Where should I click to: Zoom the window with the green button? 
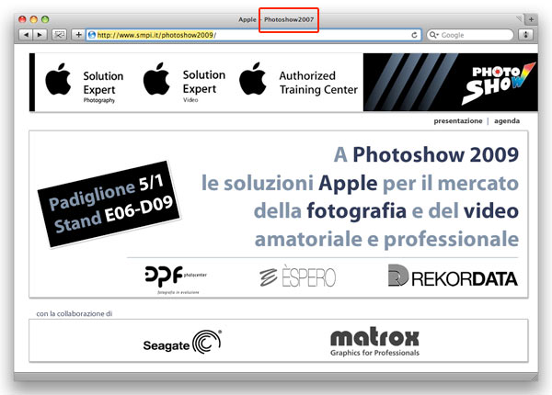[45, 19]
